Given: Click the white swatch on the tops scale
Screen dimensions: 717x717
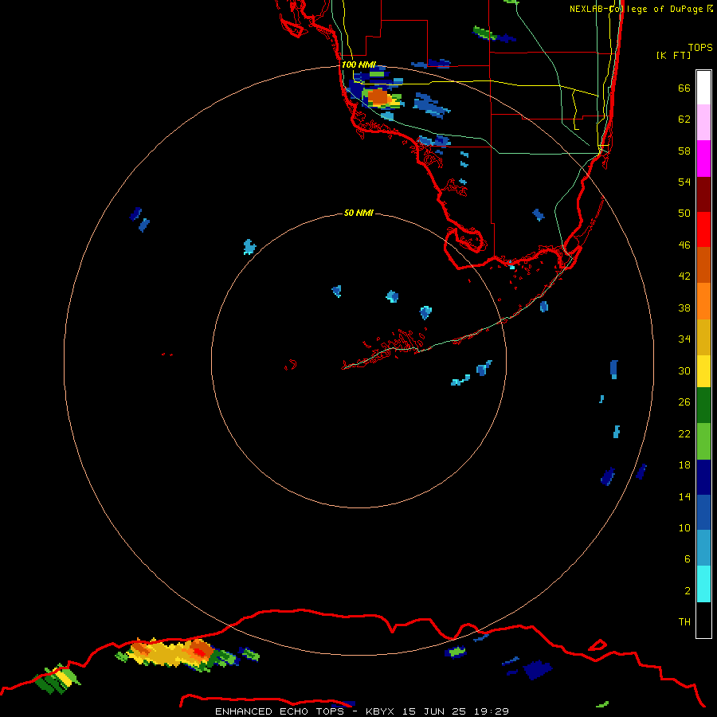Looking at the screenshot, I should coord(703,88).
